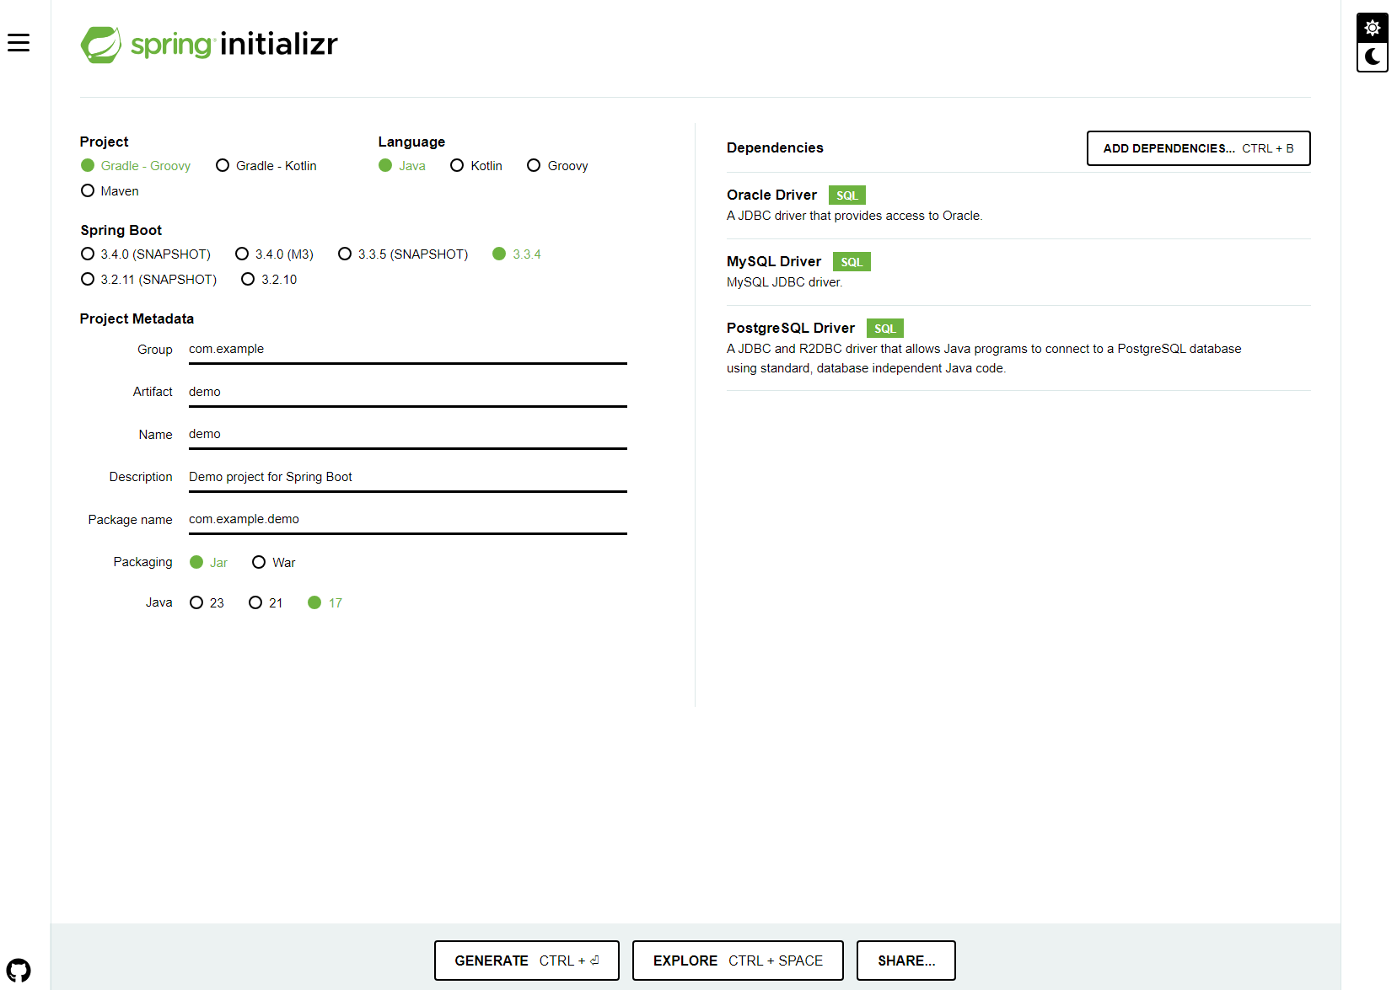The width and height of the screenshot is (1397, 990).
Task: Open the Share dialog
Action: click(906, 961)
